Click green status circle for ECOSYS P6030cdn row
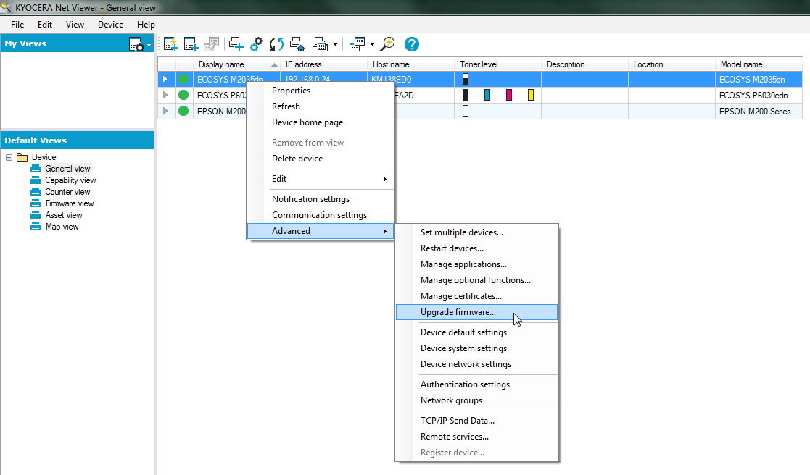 (183, 95)
